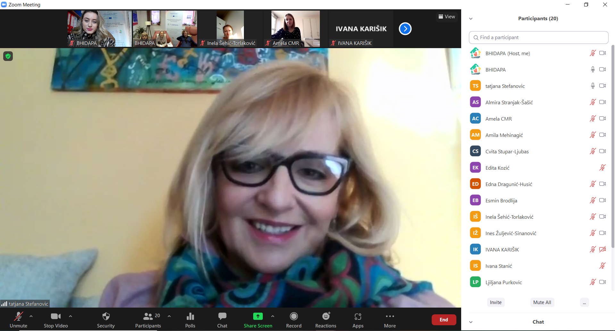Image resolution: width=615 pixels, height=331 pixels.
Task: Click the Mute All button
Action: pyautogui.click(x=542, y=302)
